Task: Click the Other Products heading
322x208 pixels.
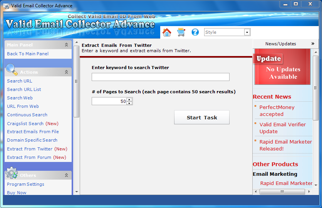Action: tap(275, 164)
